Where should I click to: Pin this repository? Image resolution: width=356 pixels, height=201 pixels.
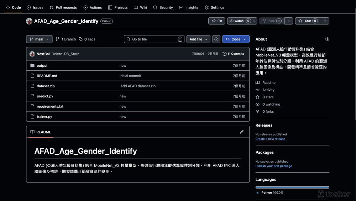[x=217, y=21]
